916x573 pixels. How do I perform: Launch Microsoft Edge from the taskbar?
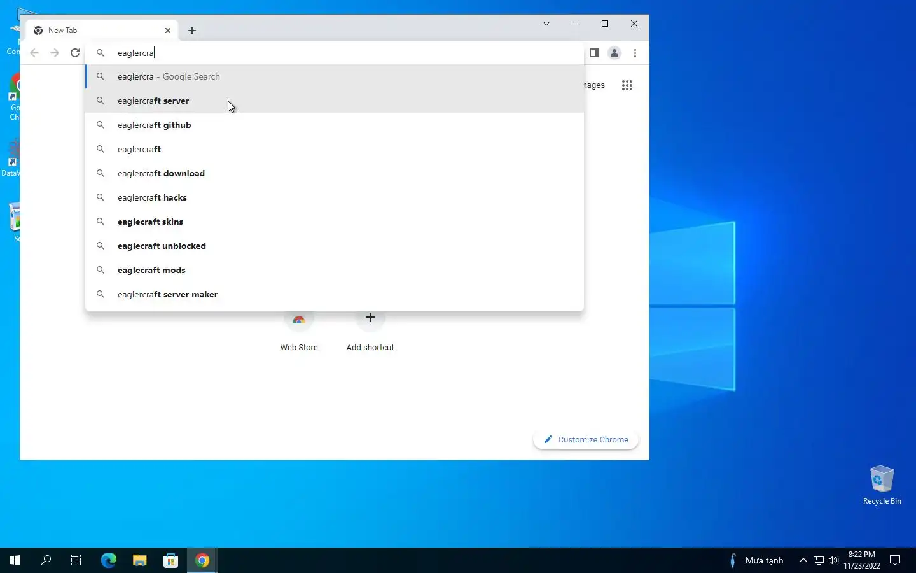tap(109, 560)
